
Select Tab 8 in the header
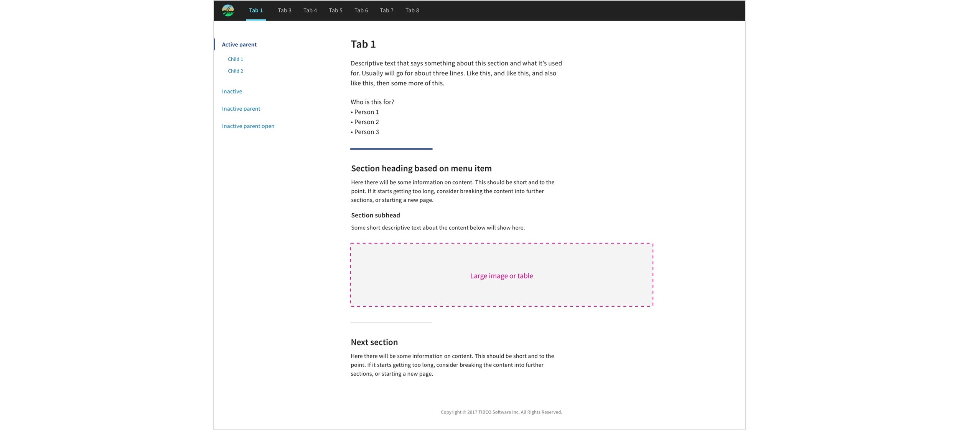click(412, 10)
